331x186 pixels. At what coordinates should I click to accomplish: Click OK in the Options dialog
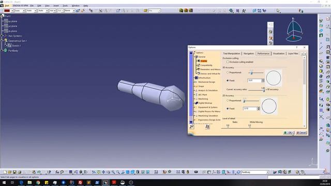289,133
